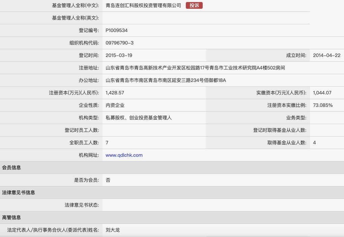Click the institution type 私募股权 value
Image resolution: width=344 pixels, height=237 pixels.
tap(115, 118)
